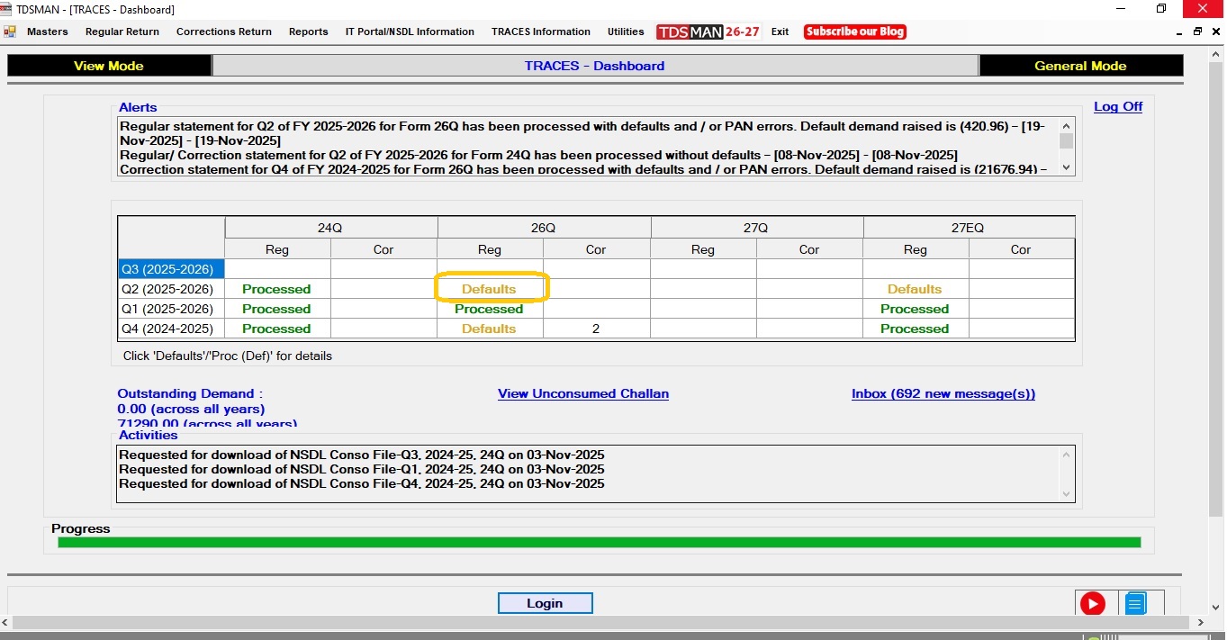Click the green Progress bar
1227x640 pixels.
coord(599,542)
